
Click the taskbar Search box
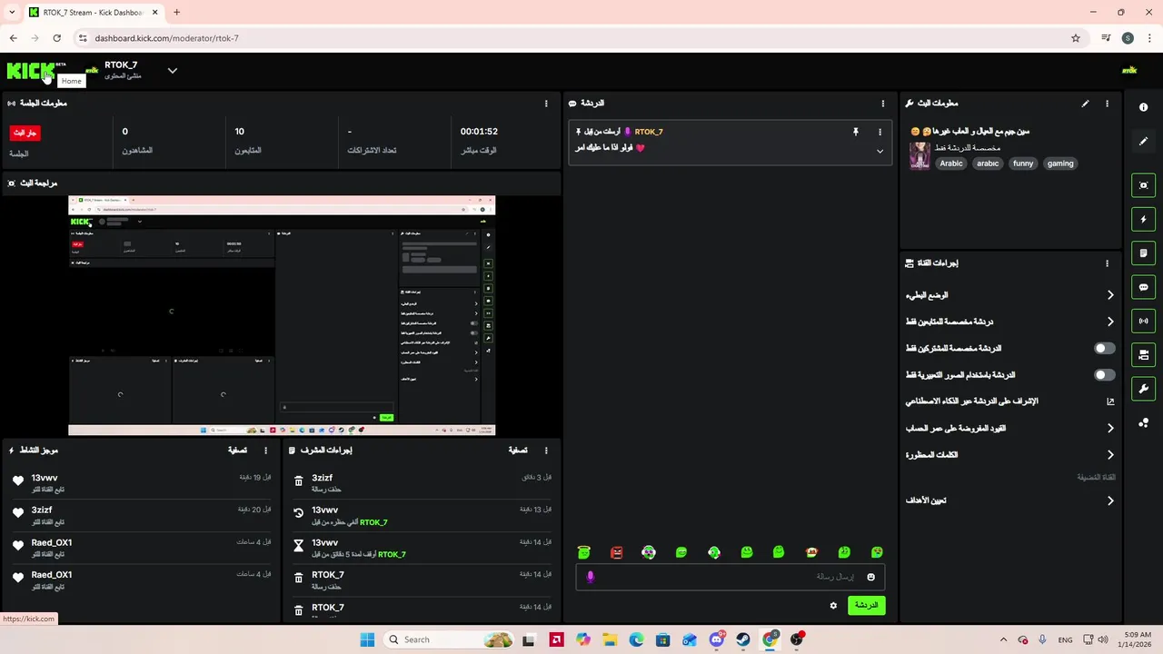pos(450,639)
